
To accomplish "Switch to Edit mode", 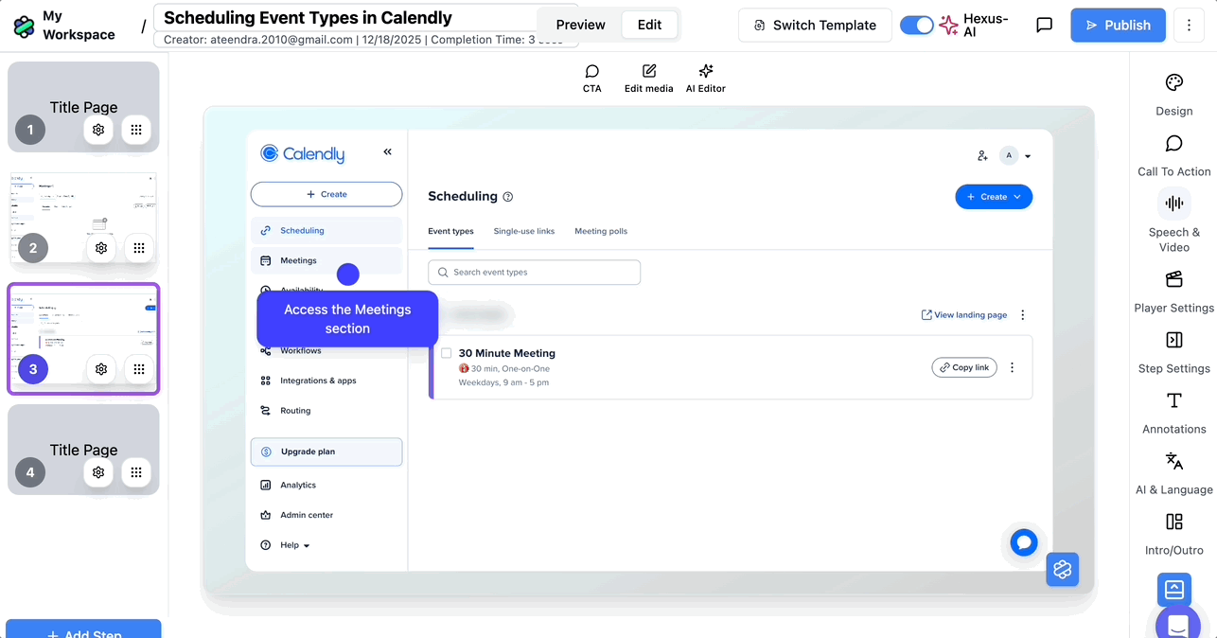I will [x=649, y=25].
